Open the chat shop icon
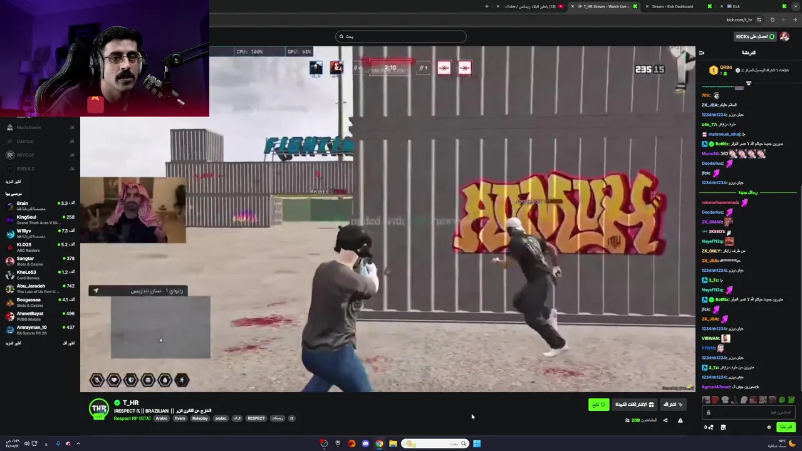 tap(723, 427)
